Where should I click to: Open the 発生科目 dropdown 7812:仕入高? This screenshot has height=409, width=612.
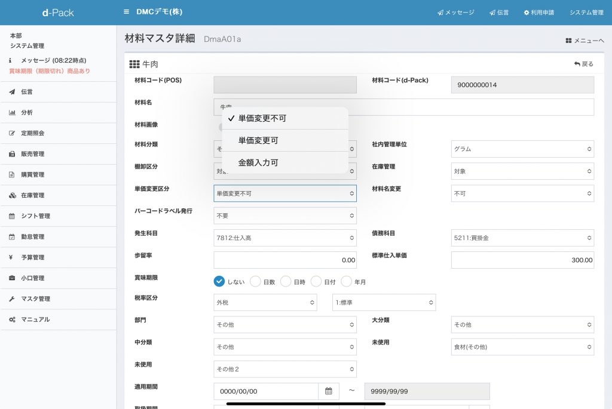285,238
